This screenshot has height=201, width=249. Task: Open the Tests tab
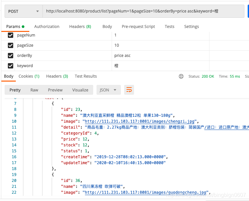point(169,27)
